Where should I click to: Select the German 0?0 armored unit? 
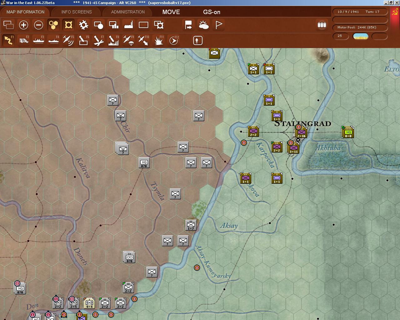coord(129,257)
